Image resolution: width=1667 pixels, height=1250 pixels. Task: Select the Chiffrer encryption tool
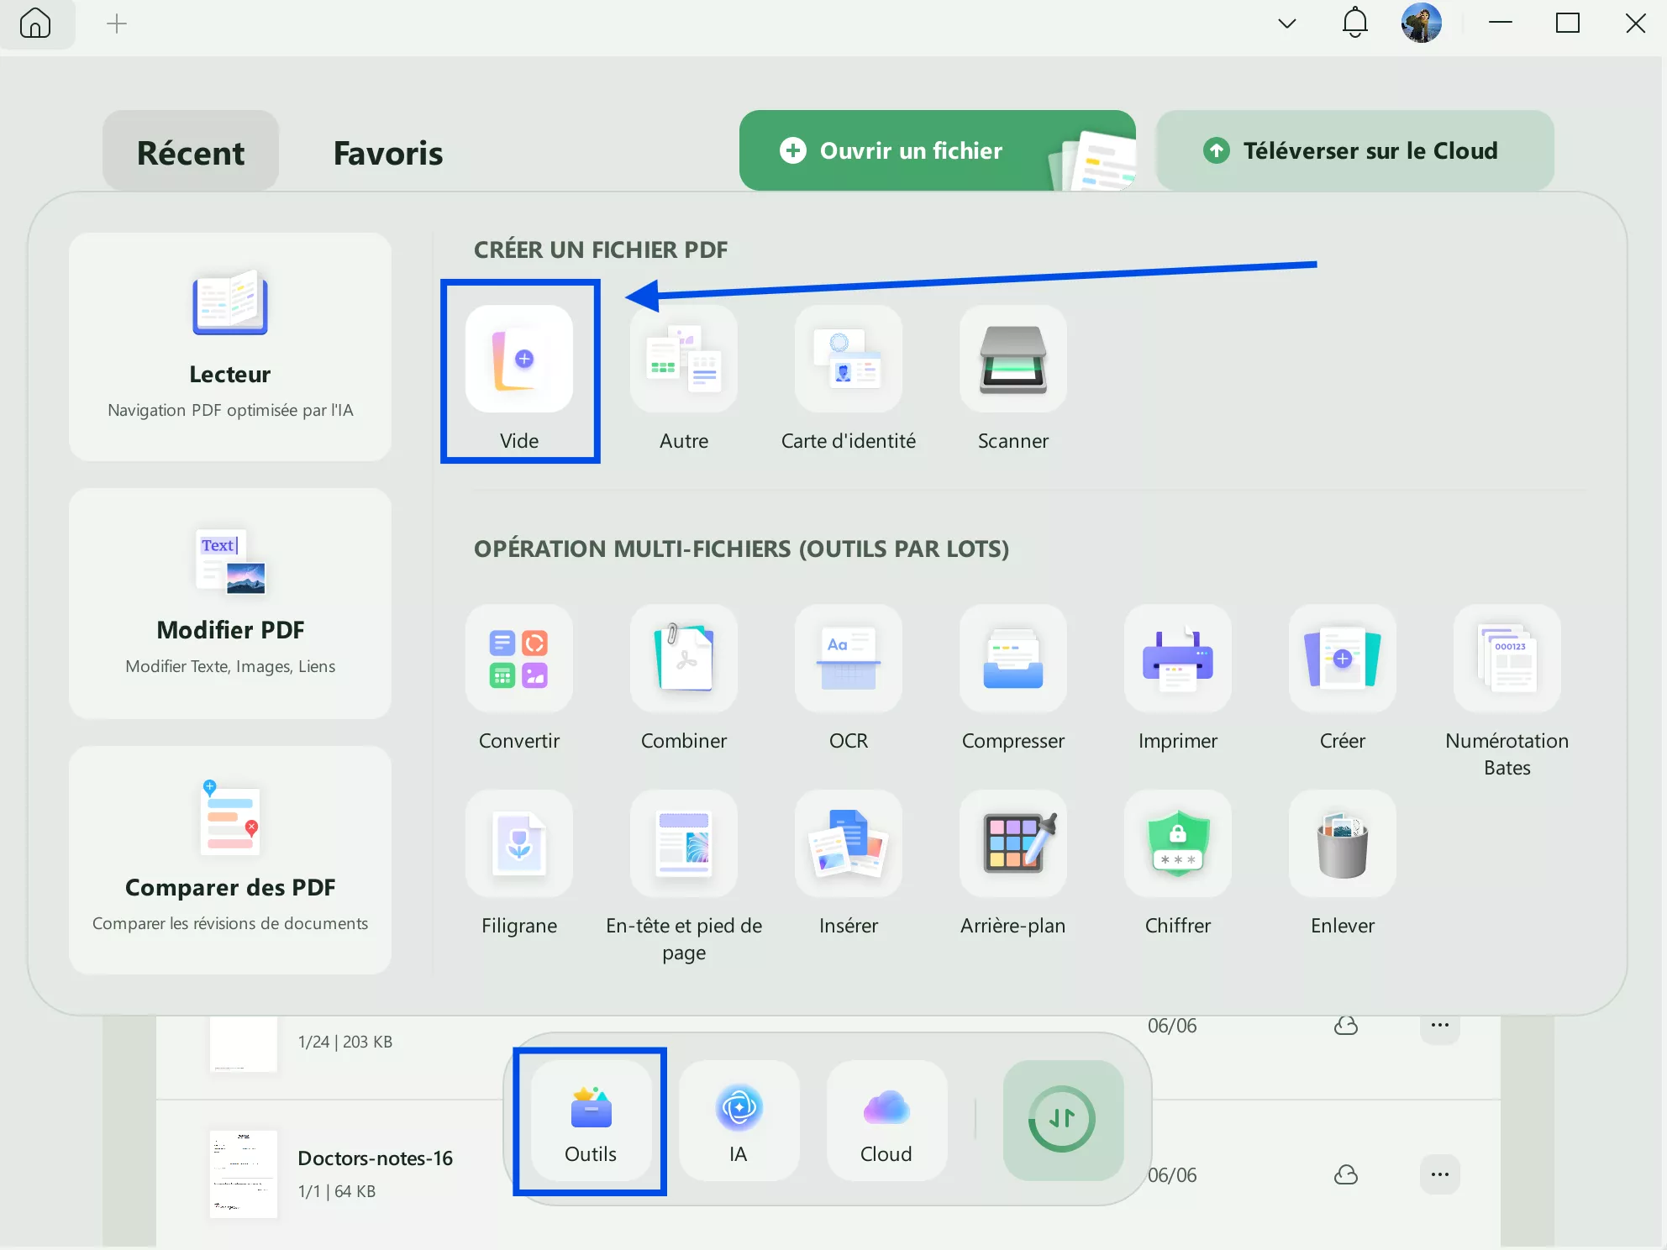click(x=1177, y=843)
